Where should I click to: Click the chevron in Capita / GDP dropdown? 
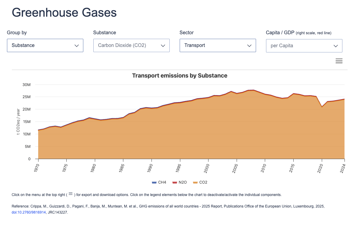click(336, 46)
